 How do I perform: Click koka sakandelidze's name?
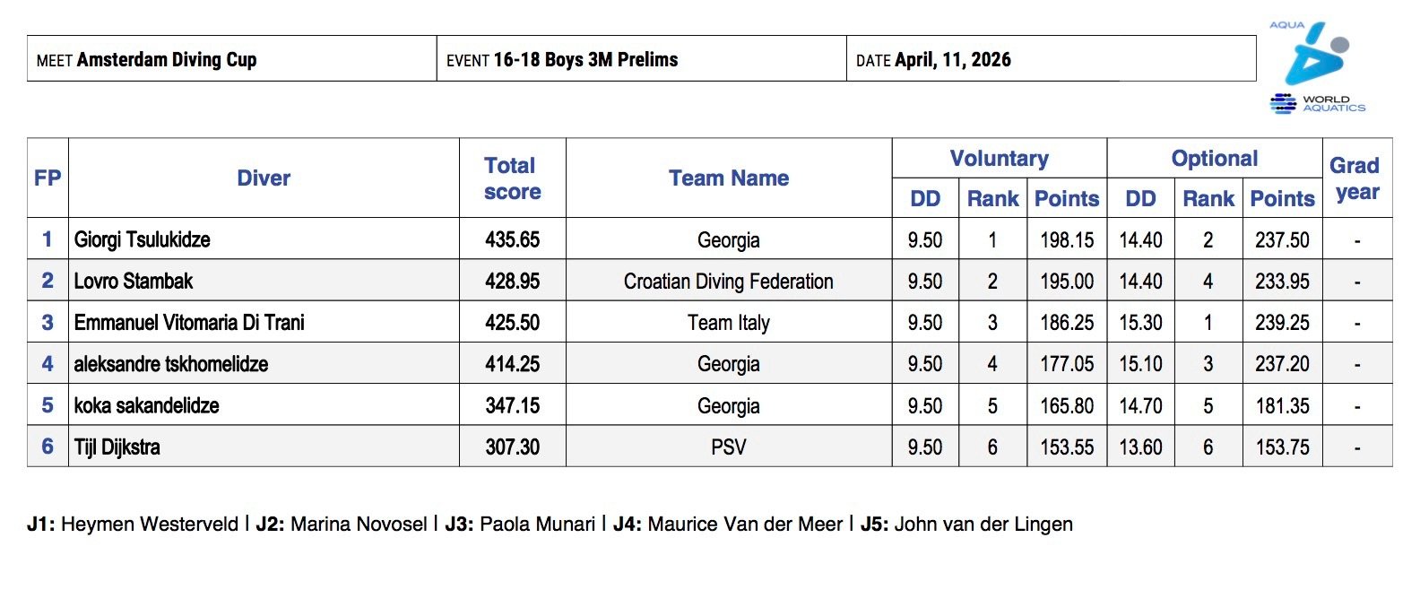point(147,405)
